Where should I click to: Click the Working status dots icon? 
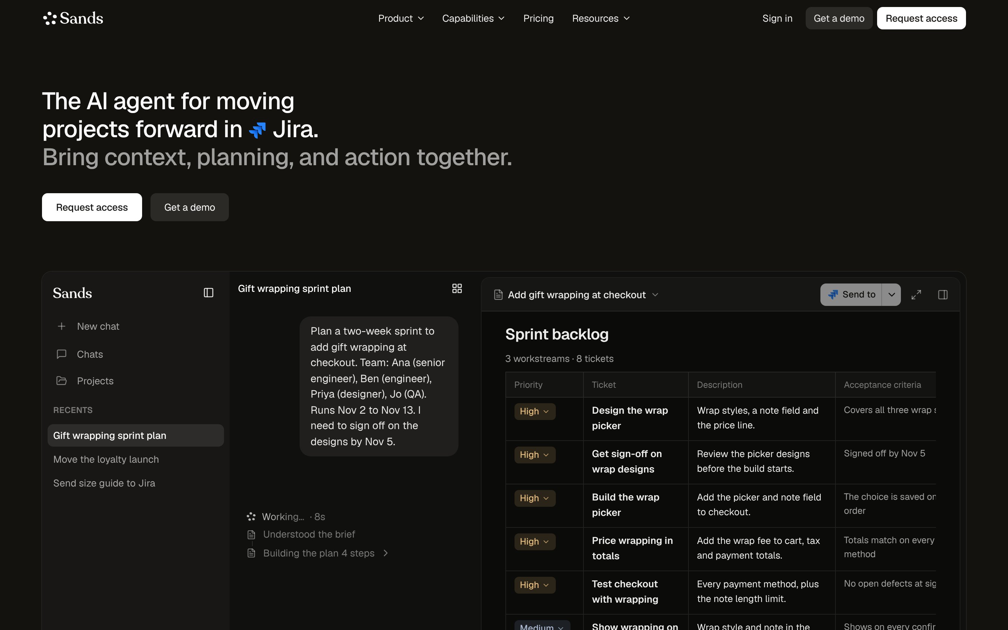251,517
